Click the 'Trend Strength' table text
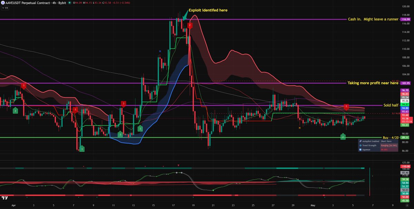 (369, 145)
